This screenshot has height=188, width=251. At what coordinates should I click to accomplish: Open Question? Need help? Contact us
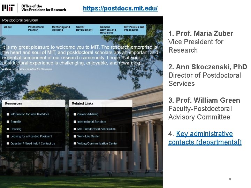(33, 143)
